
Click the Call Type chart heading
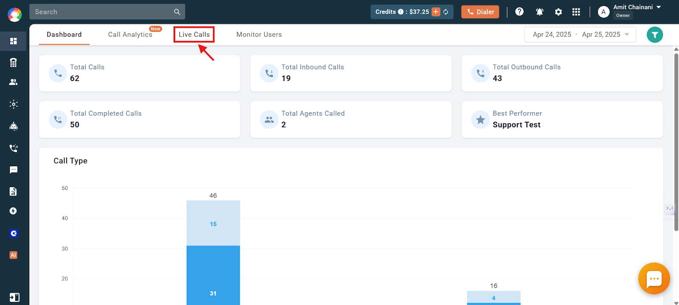(70, 161)
